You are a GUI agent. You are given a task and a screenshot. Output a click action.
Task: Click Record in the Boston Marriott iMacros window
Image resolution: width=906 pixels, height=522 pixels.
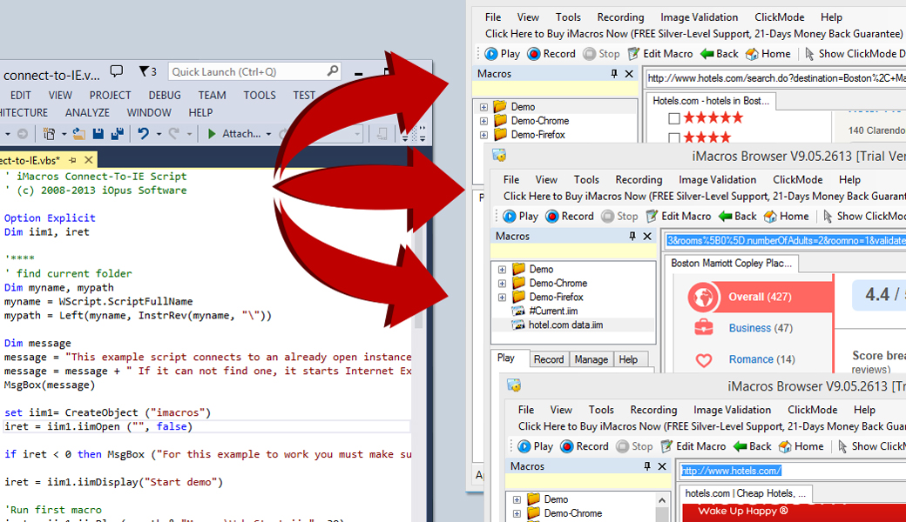click(570, 217)
